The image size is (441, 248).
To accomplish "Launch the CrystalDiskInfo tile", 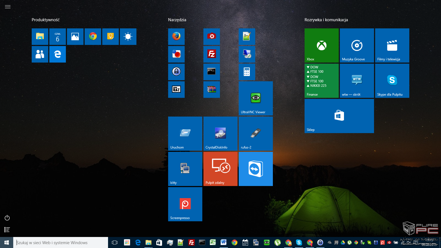I will pyautogui.click(x=220, y=134).
